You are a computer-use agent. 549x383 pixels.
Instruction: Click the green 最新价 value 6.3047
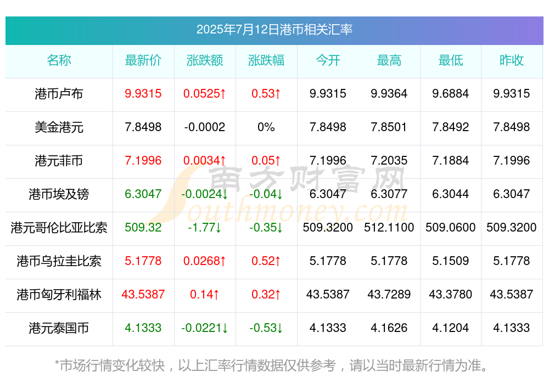click(x=143, y=194)
